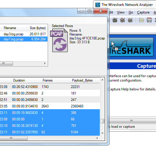Sort the file list by the Size (bytes) column

[37, 28]
